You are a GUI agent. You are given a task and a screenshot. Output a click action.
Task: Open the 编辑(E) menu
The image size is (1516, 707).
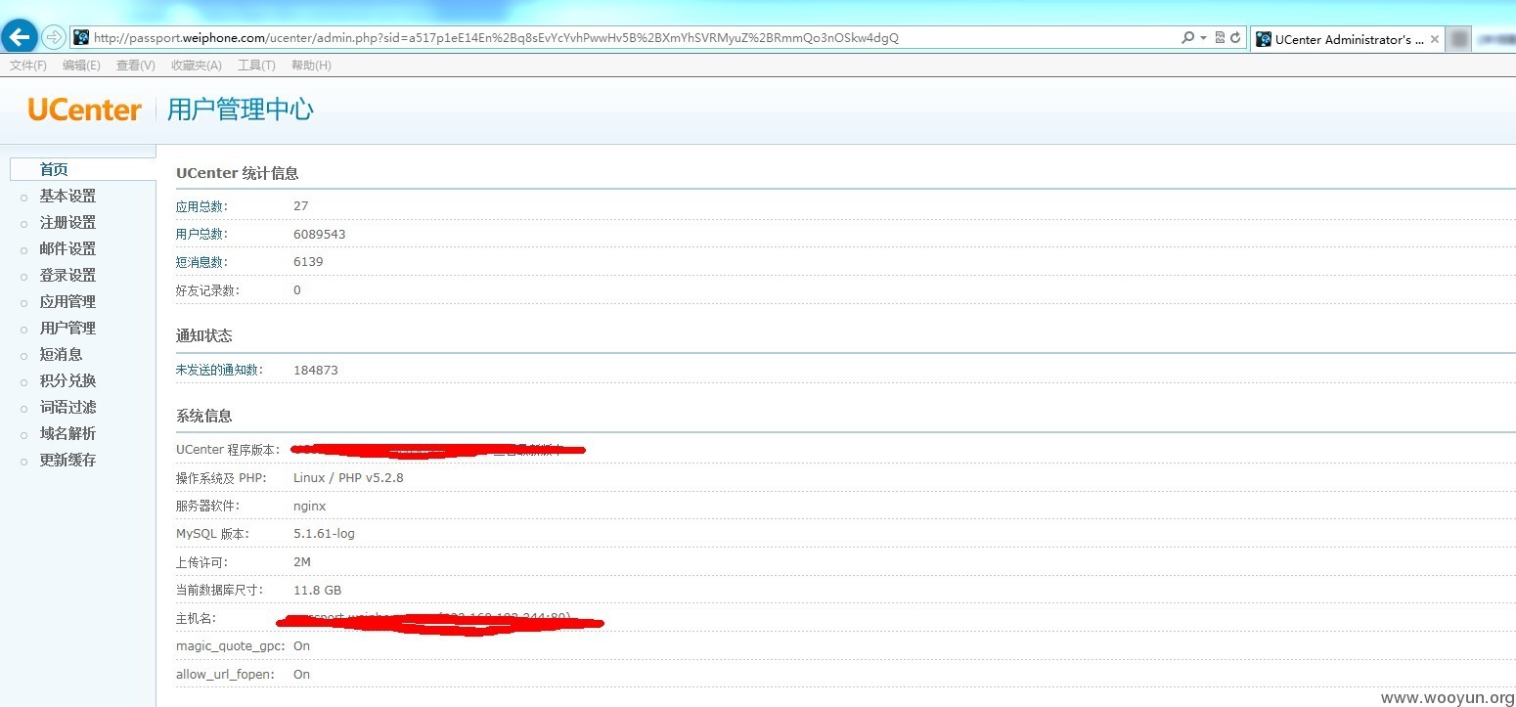click(81, 66)
